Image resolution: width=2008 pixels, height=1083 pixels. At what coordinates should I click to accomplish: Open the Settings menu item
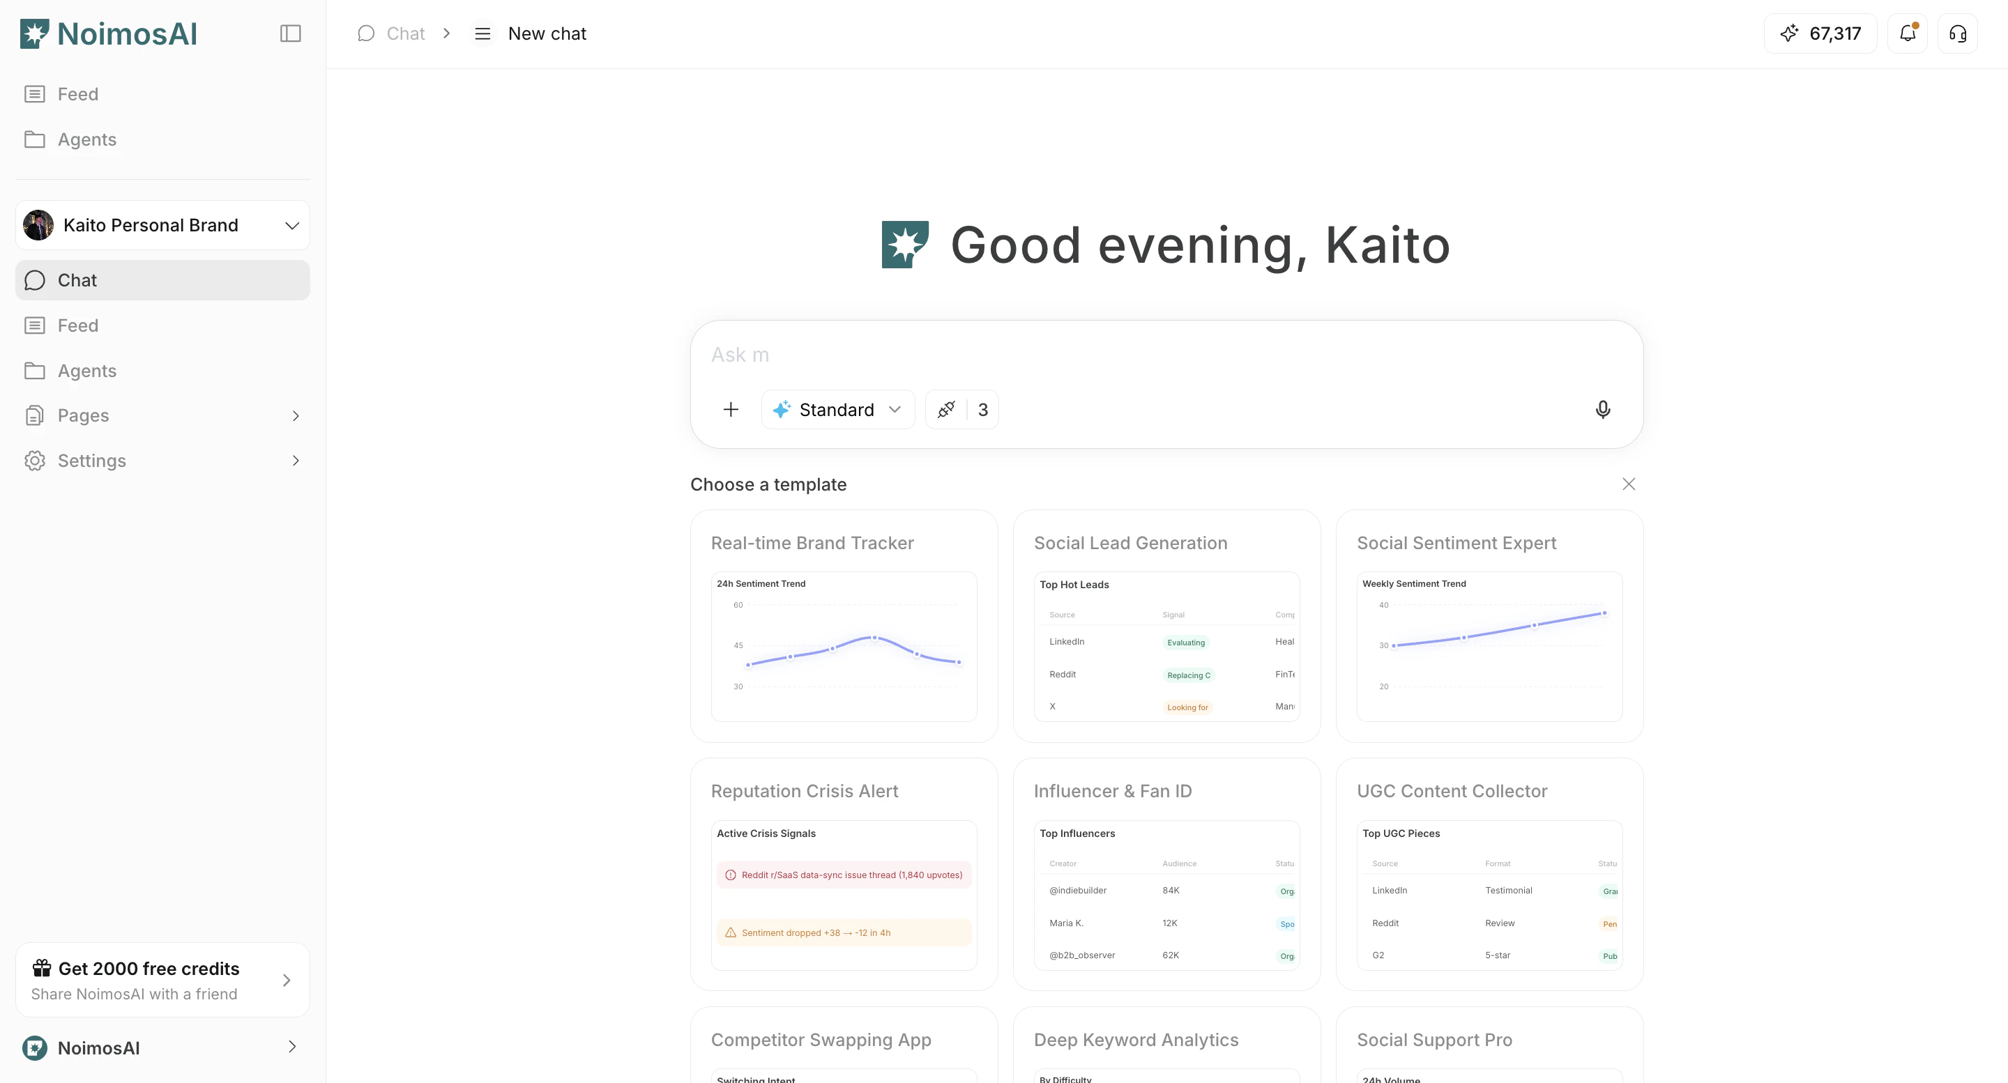[162, 461]
